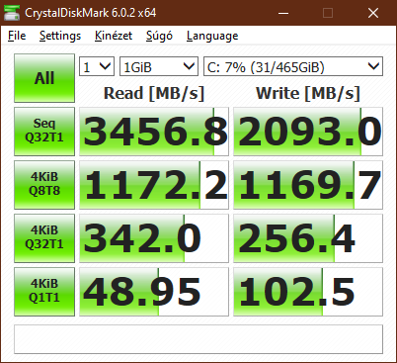Click the empty comment field at the bottom
The width and height of the screenshot is (397, 363).
point(198,339)
